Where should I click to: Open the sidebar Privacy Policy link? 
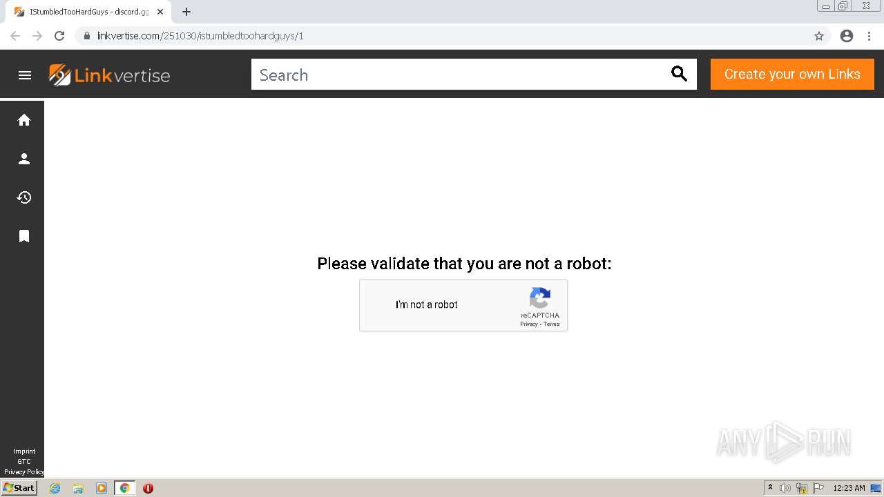(x=24, y=472)
